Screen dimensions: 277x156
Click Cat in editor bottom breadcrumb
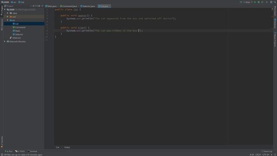pyautogui.click(x=58, y=147)
